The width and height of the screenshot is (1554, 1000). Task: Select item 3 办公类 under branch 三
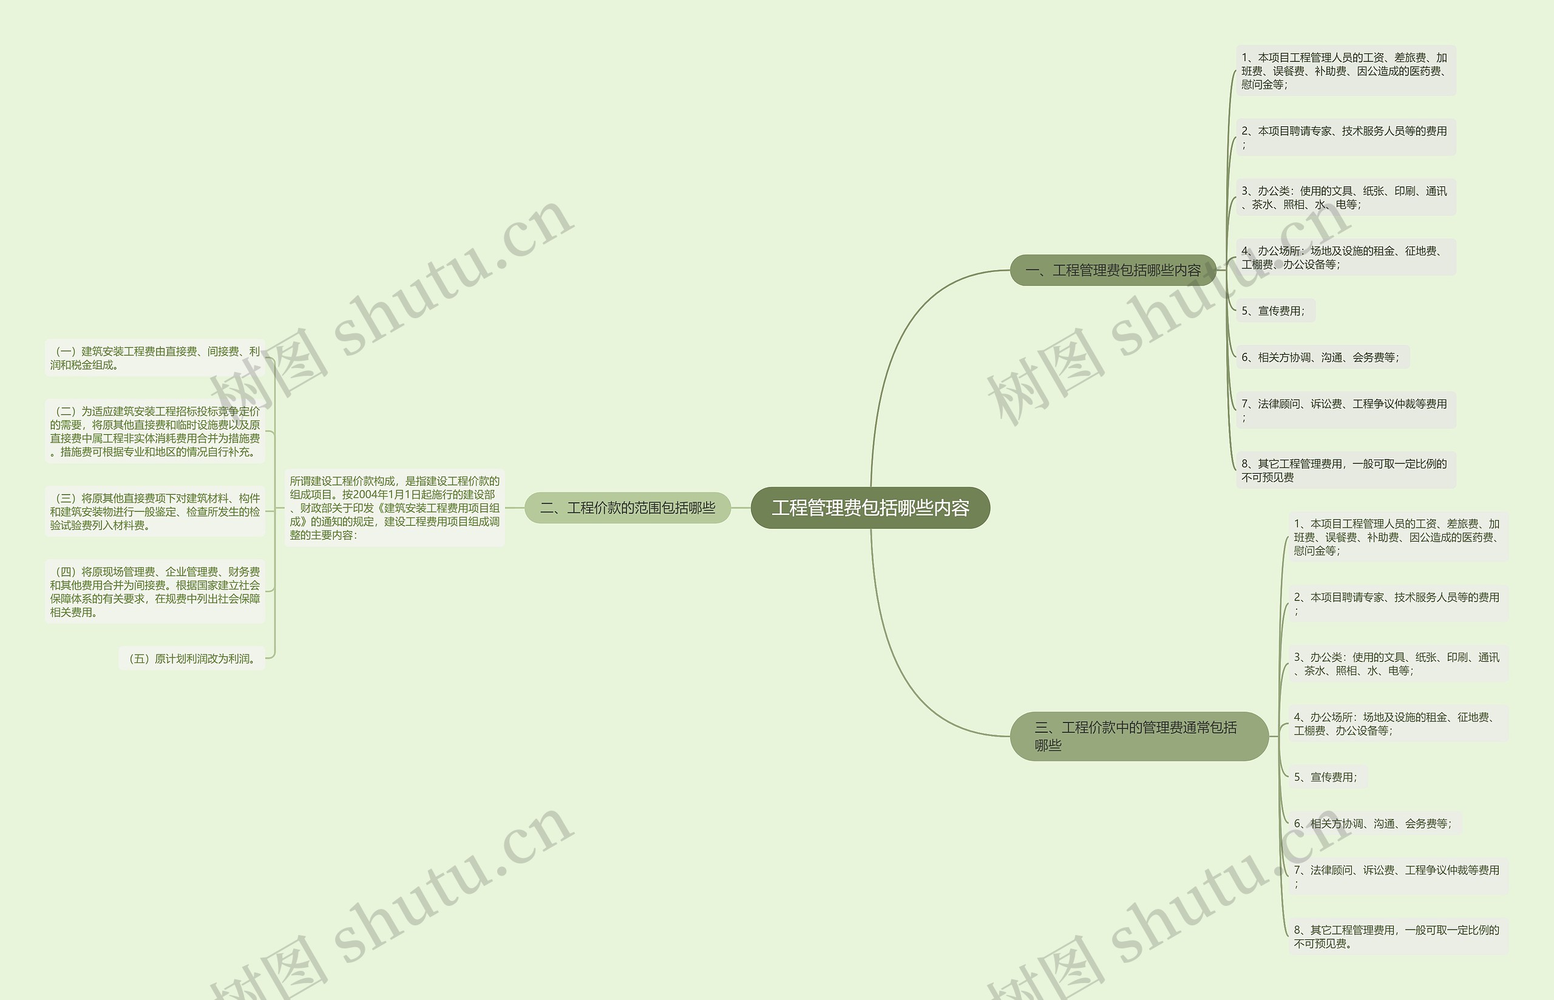point(1398,664)
